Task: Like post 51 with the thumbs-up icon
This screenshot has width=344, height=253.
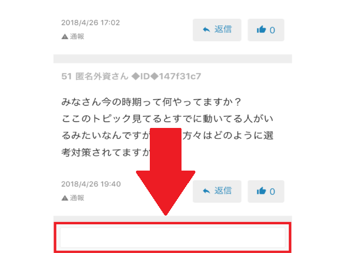Action: (x=261, y=191)
